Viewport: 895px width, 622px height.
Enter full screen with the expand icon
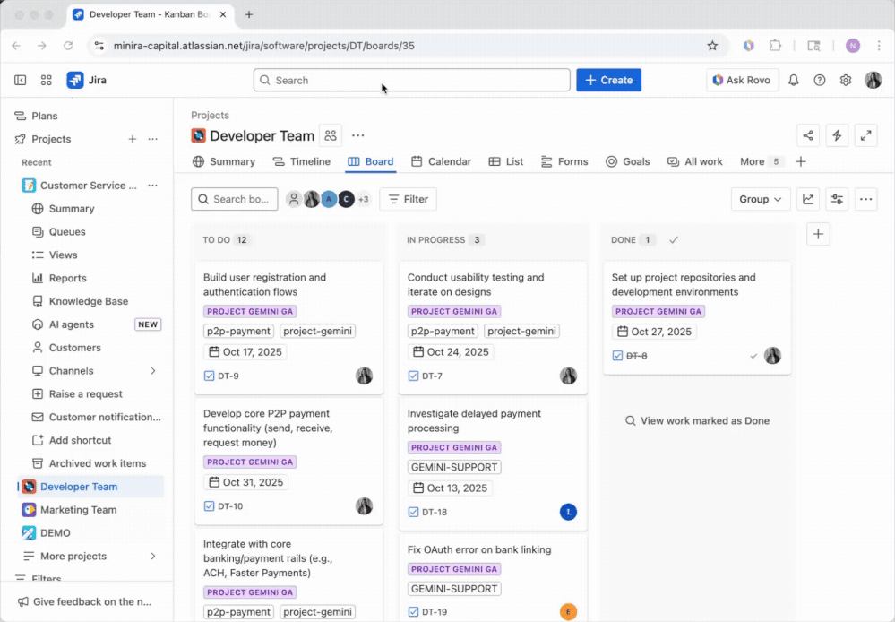coord(865,135)
